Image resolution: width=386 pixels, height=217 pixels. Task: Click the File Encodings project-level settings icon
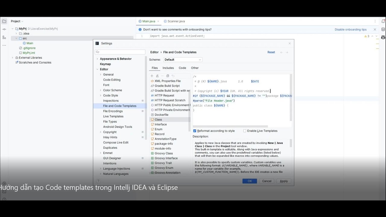pos(143,111)
